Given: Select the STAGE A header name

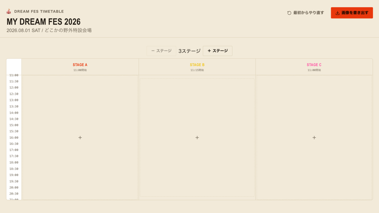Looking at the screenshot, I should pyautogui.click(x=80, y=65).
